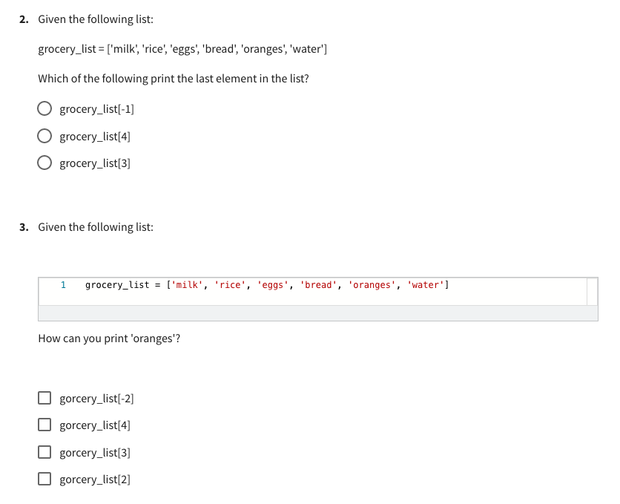Click the label text gorcery_list[2]
This screenshot has width=620, height=504.
click(x=94, y=479)
